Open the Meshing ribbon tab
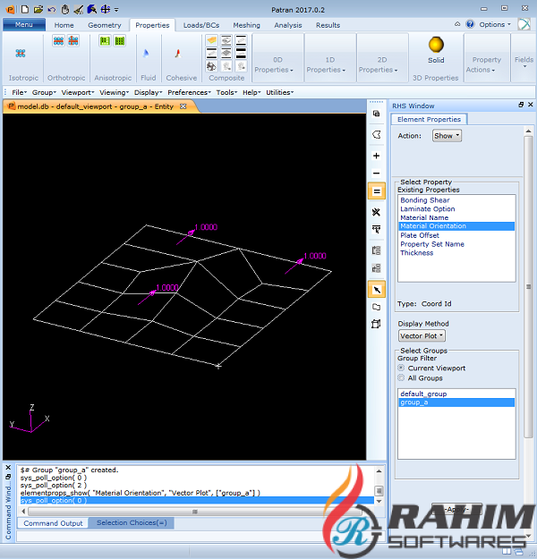This screenshot has height=559, width=537. pos(246,25)
